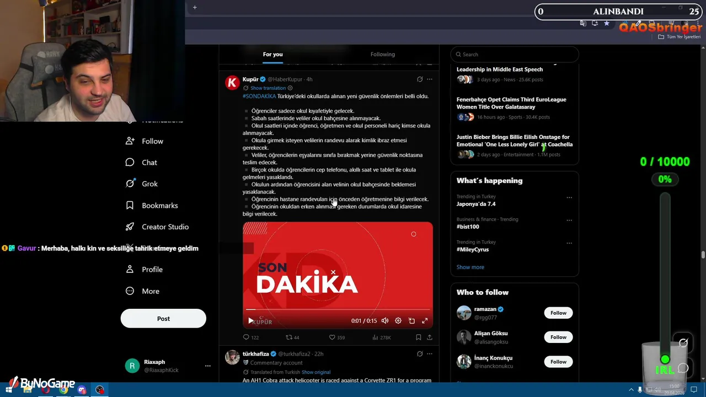Click Show more under What's happening
706x397 pixels.
coord(470,267)
